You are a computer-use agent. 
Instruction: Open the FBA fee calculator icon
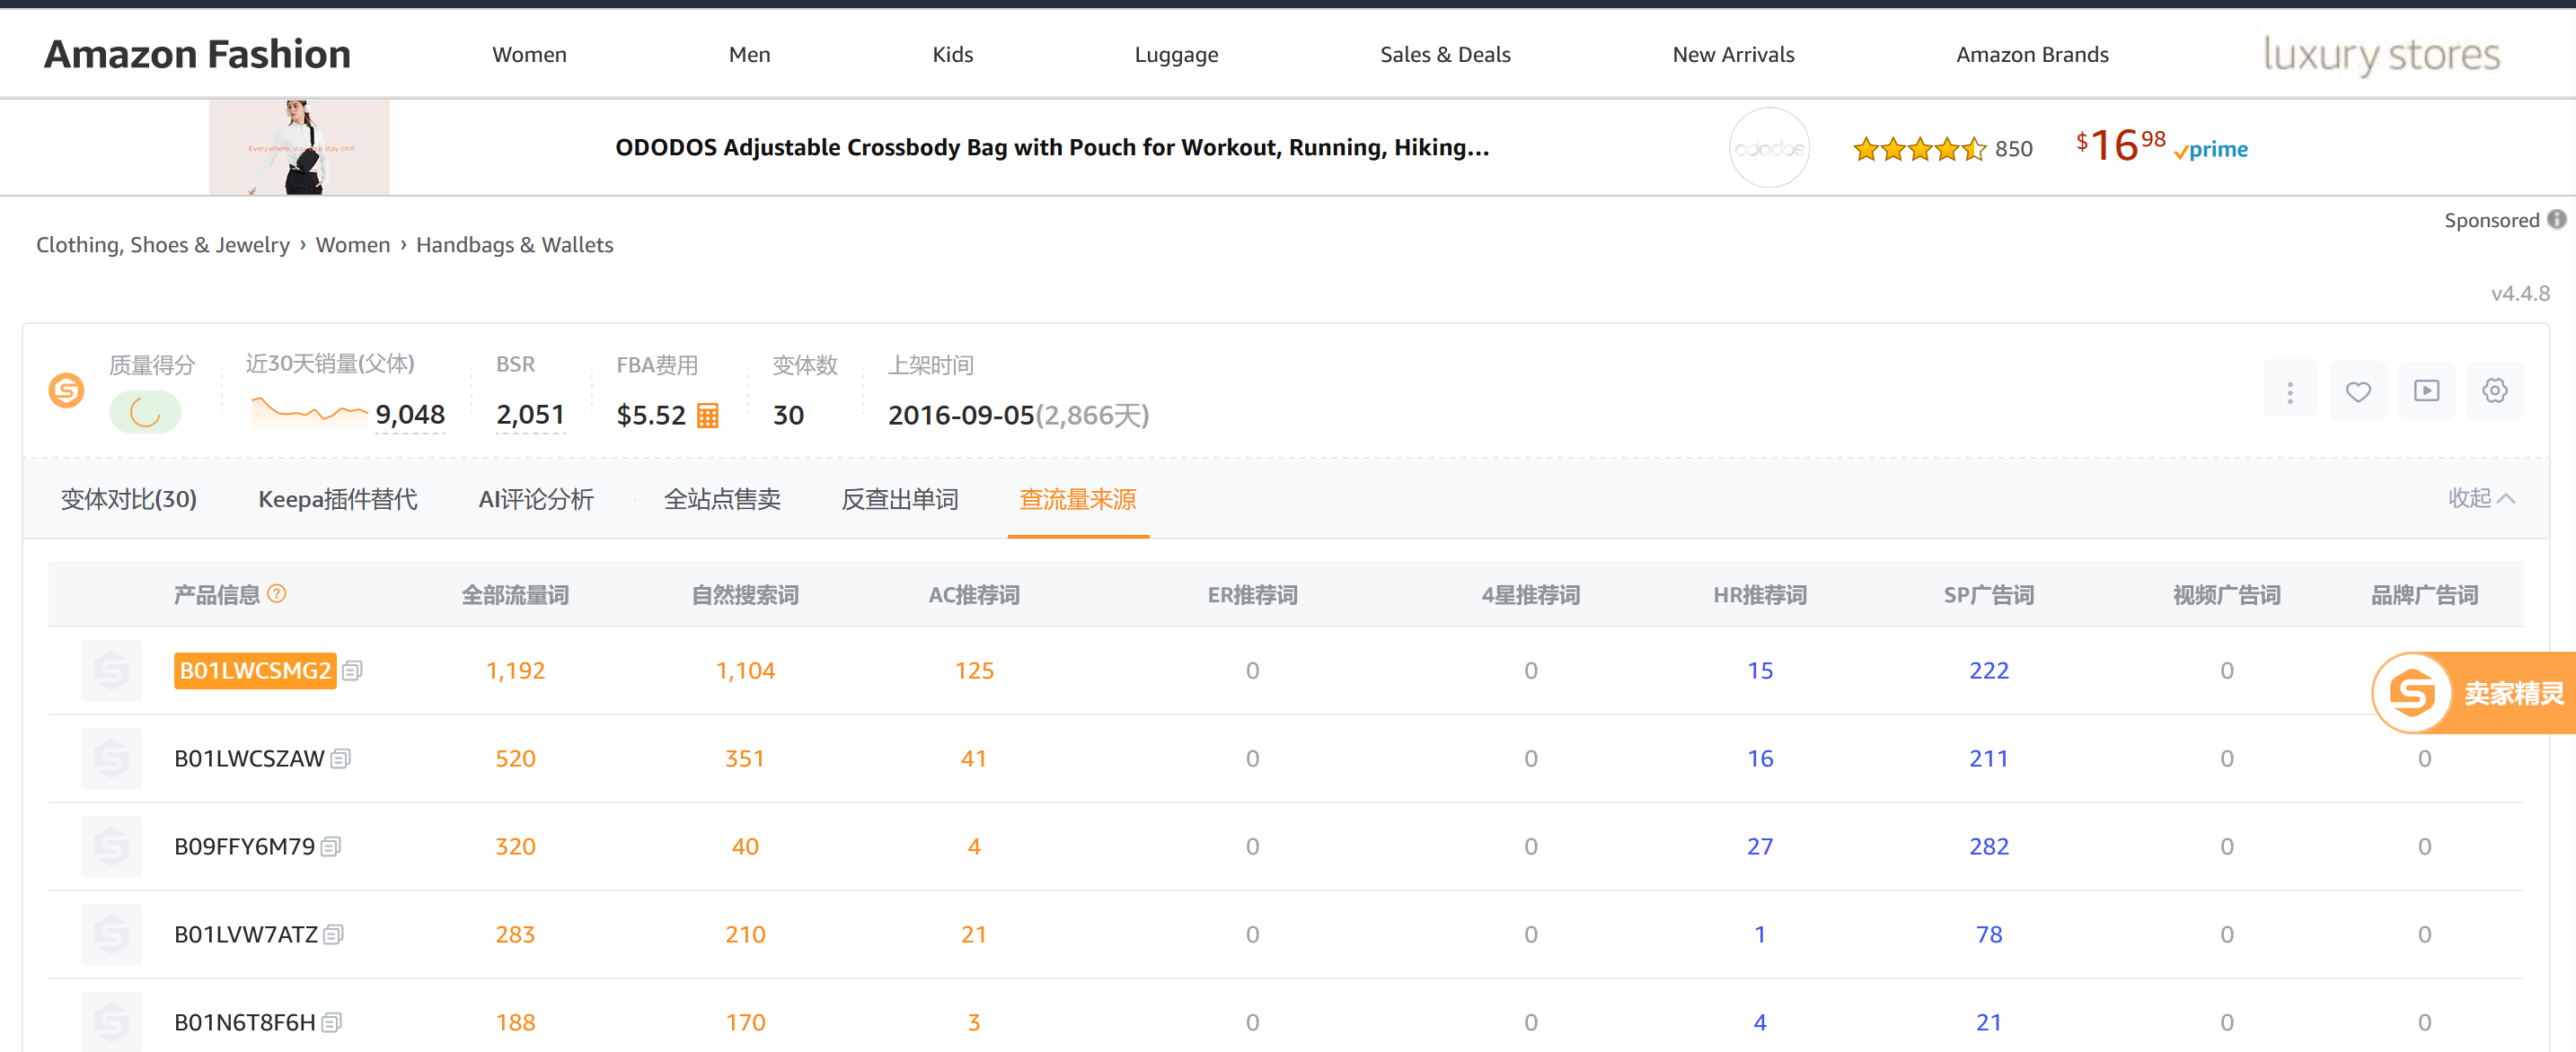point(707,416)
